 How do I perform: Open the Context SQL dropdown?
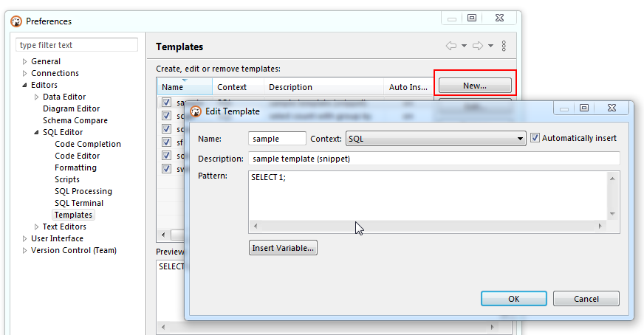click(x=436, y=139)
